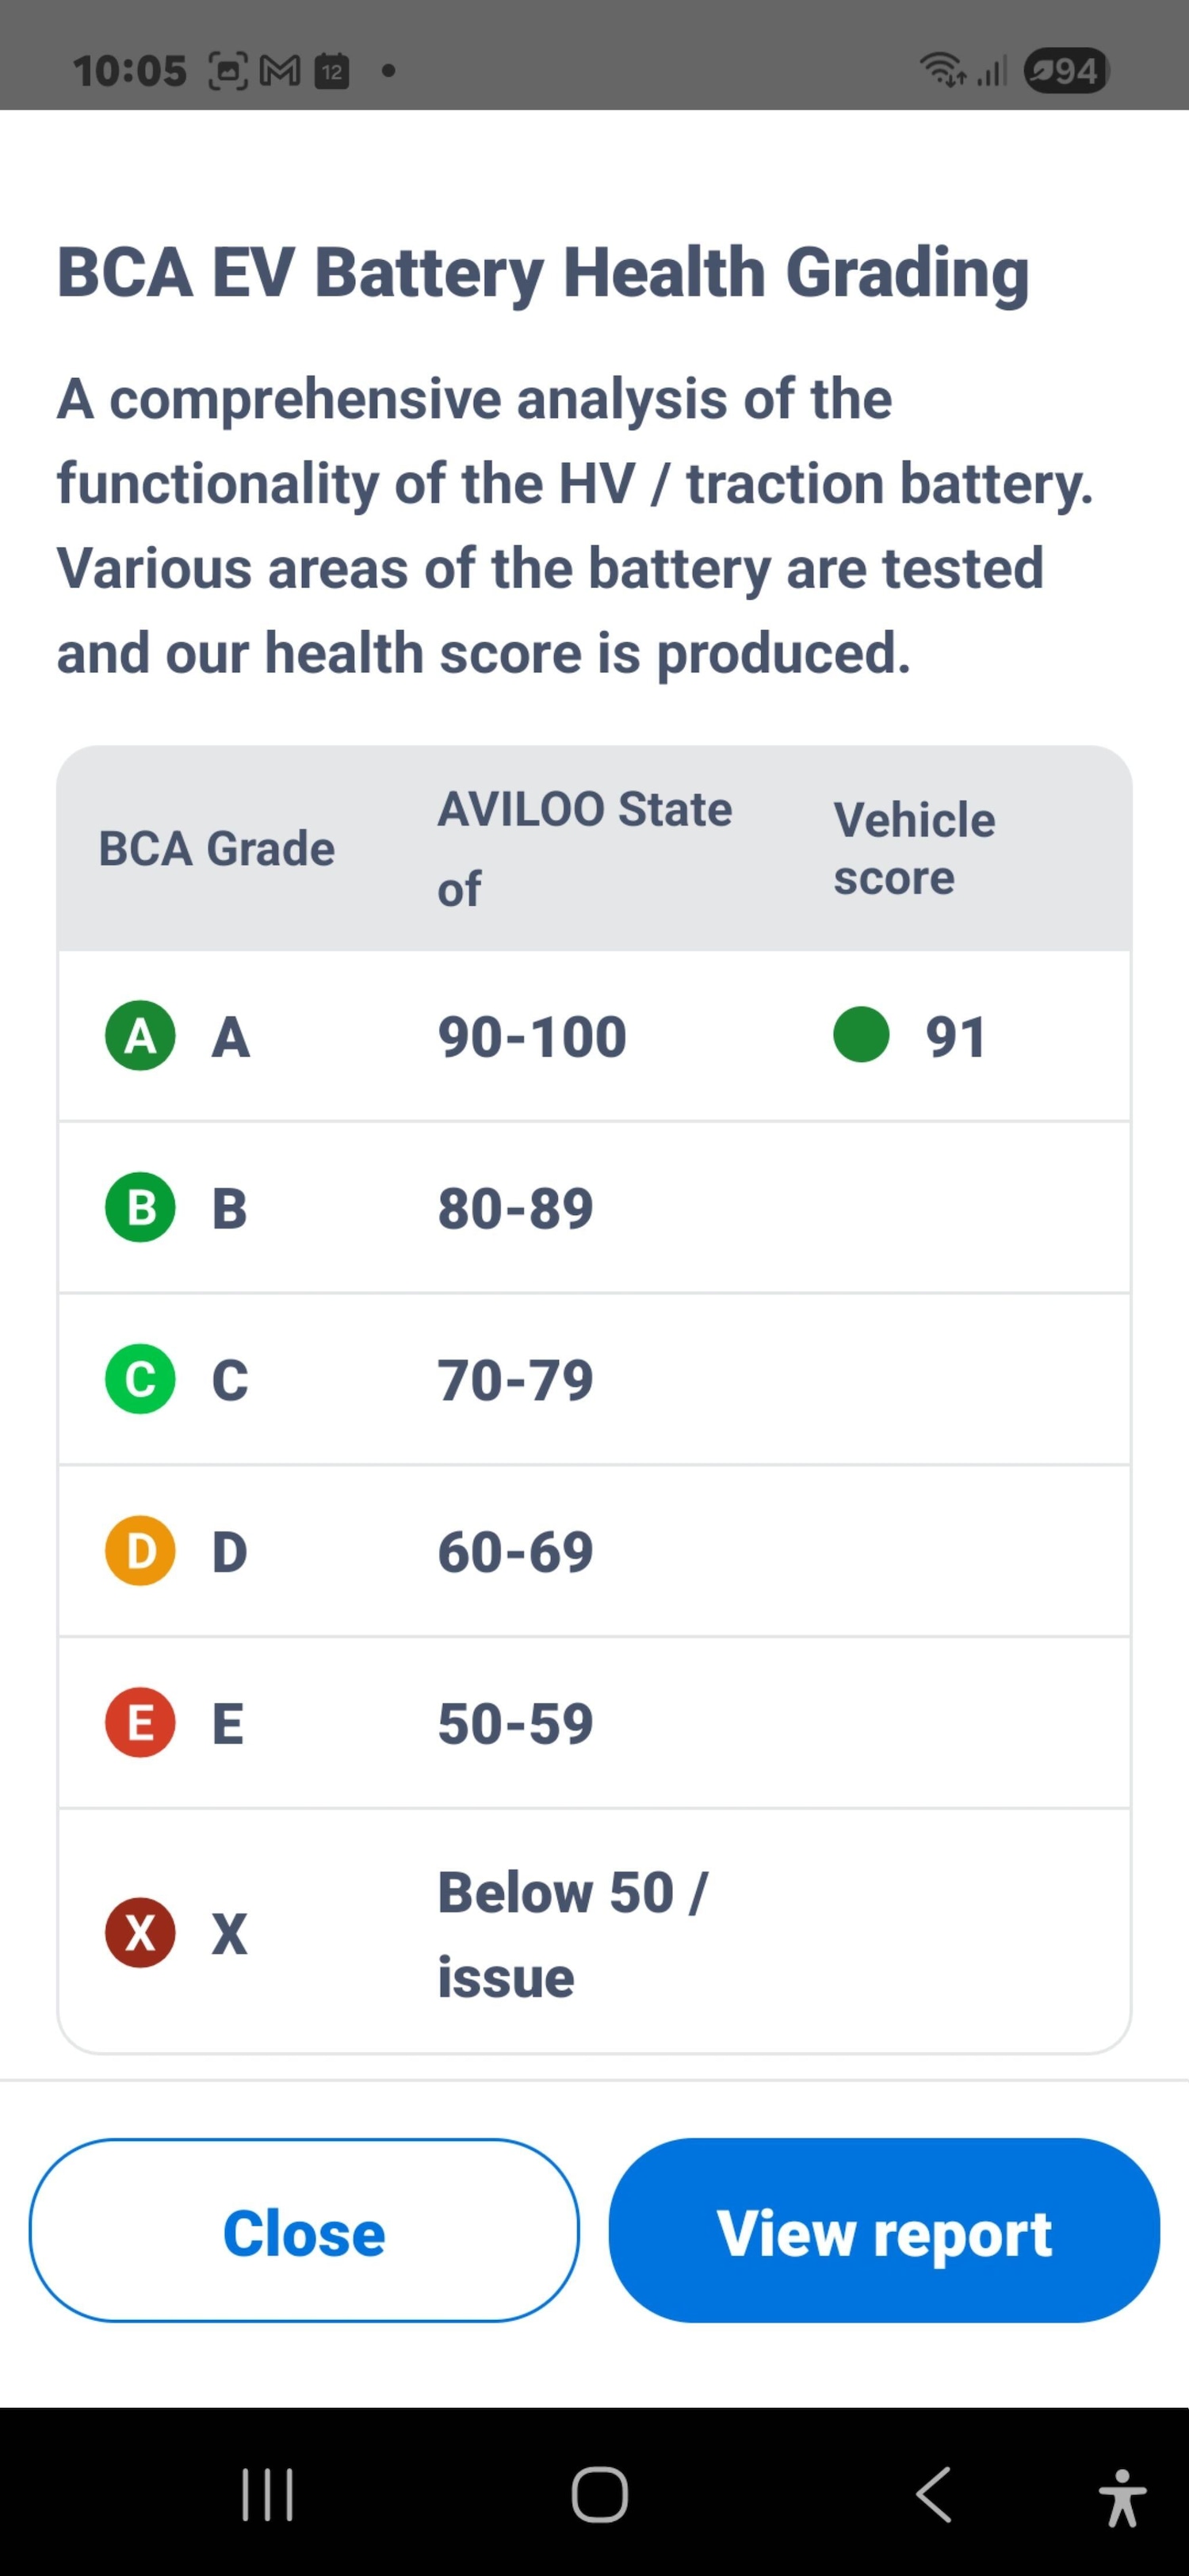Viewport: 1189px width, 2576px height.
Task: Tap the red grade E badge icon
Action: (x=140, y=1722)
